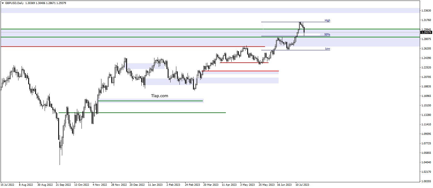
Task: Click the 2 Feb 2023 date label
Action: [173, 185]
